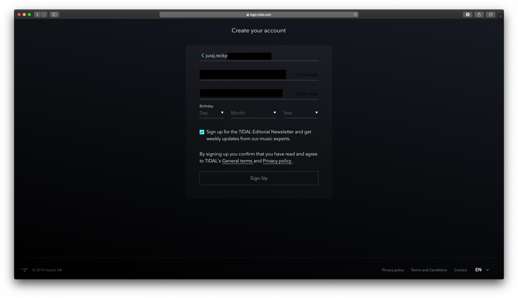The height and width of the screenshot is (298, 518).
Task: Open the Privacy policy link in the form
Action: point(277,161)
